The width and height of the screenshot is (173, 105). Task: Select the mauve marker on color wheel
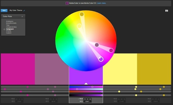pyautogui.click(x=97, y=45)
